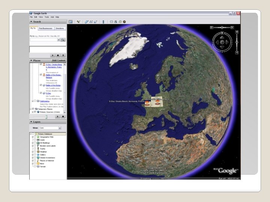The height and width of the screenshot is (202, 270).
Task: Collapse the Layers panel triangle
Action: (31, 122)
